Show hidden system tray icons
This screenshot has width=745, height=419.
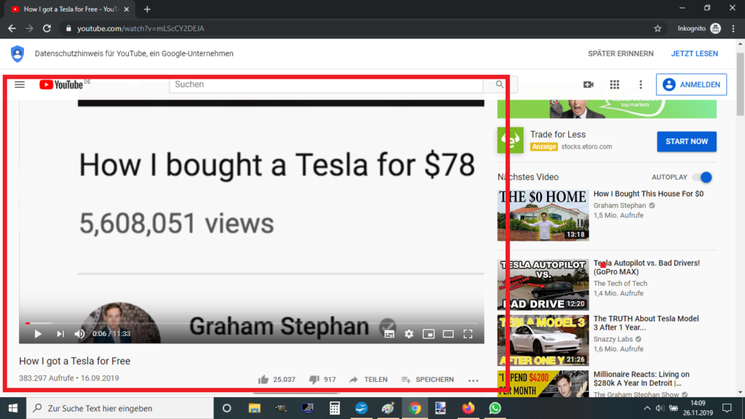(x=647, y=408)
